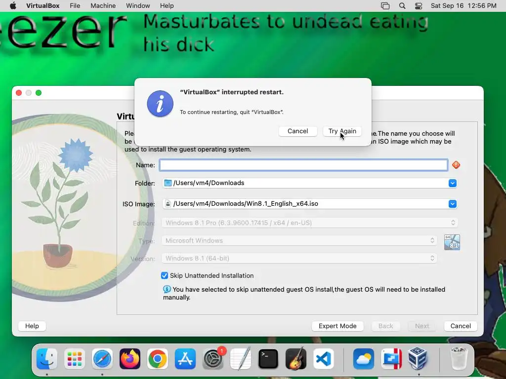The height and width of the screenshot is (379, 506).
Task: Open Finder from the Dock
Action: (x=47, y=359)
